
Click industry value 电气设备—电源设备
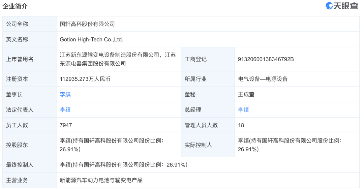[x=263, y=79]
